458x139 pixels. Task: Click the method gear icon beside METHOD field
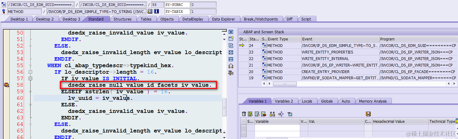click(x=4, y=12)
